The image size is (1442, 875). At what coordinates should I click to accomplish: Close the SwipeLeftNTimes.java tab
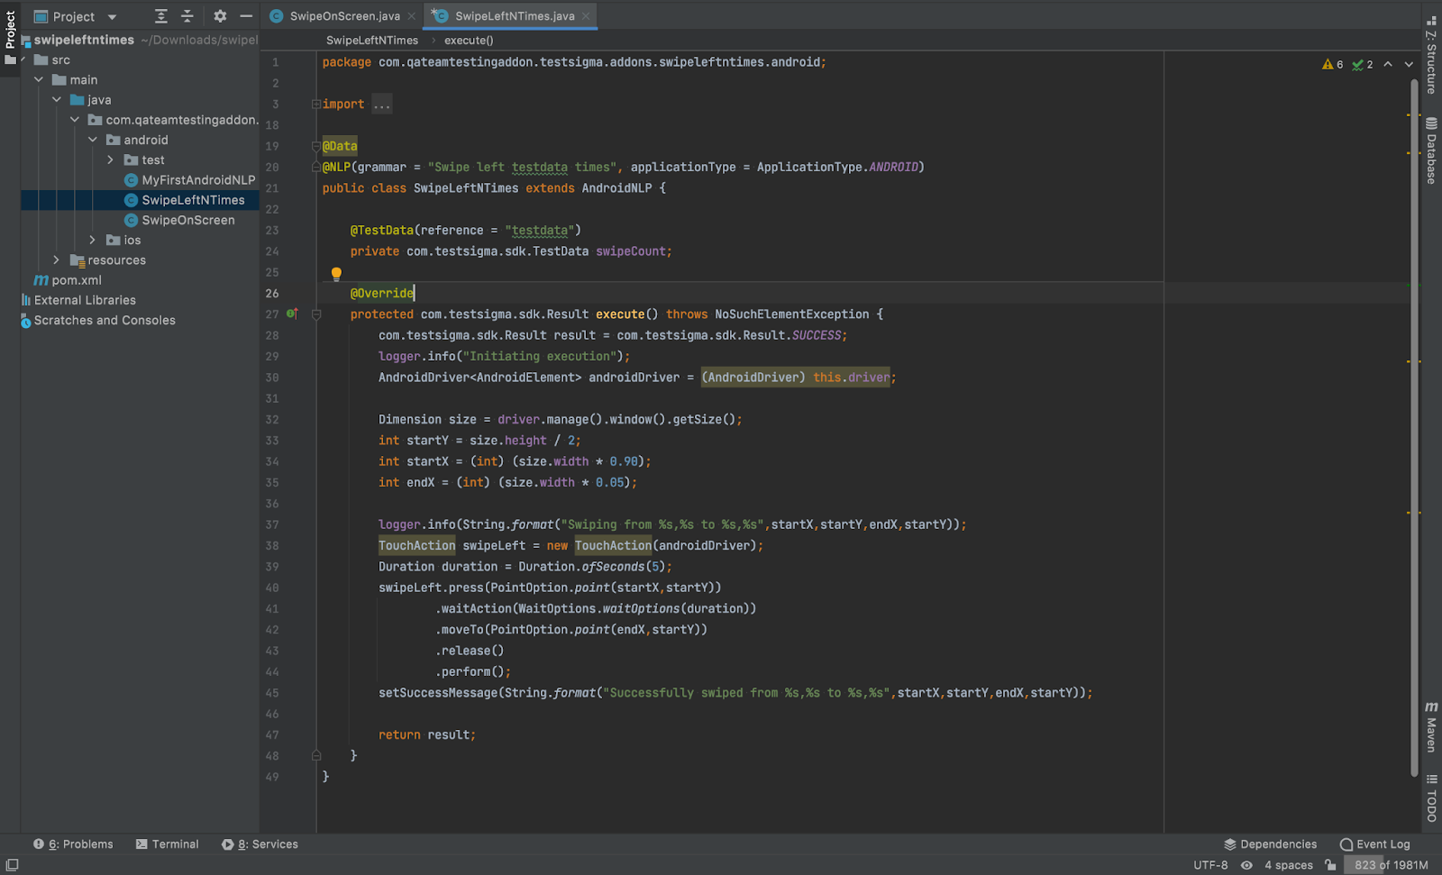(x=586, y=16)
